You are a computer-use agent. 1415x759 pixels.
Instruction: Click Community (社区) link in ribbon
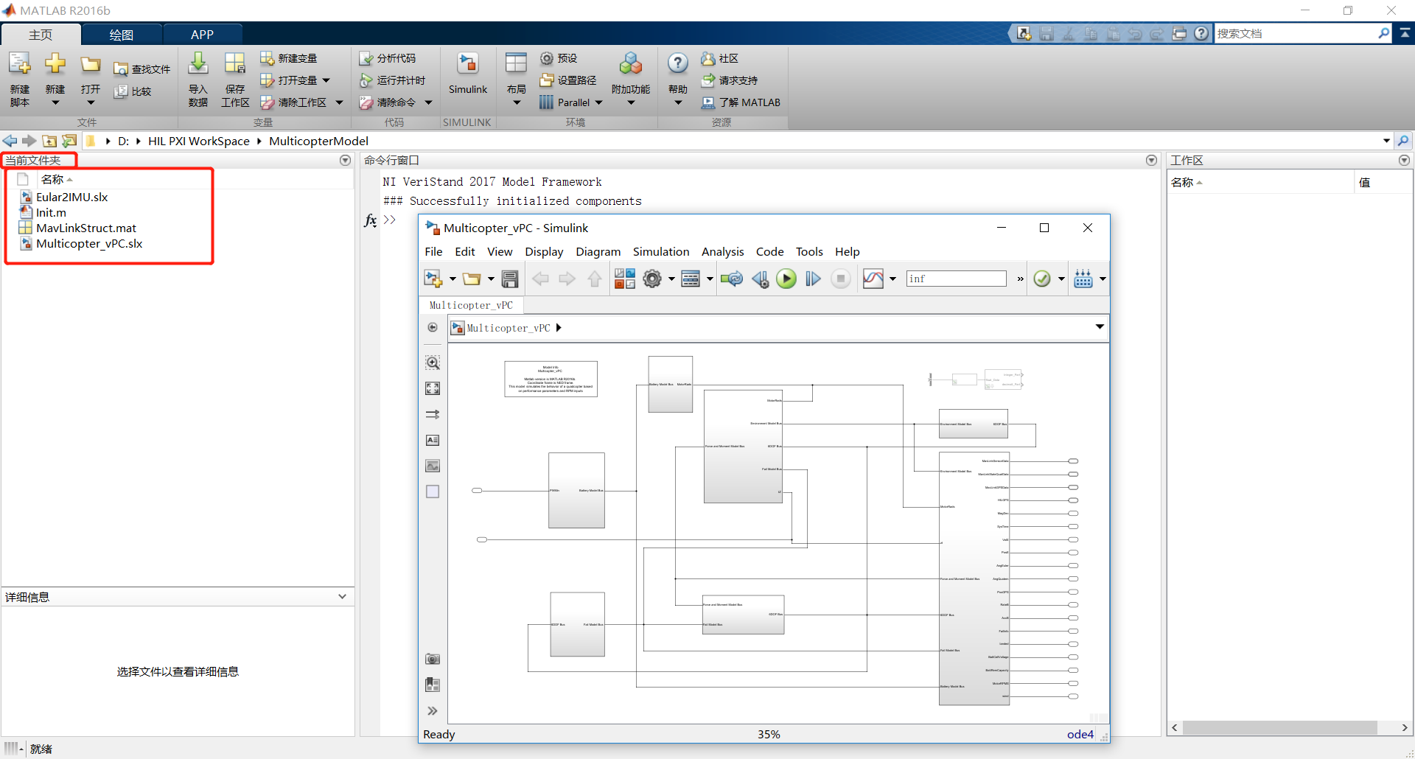(x=719, y=58)
